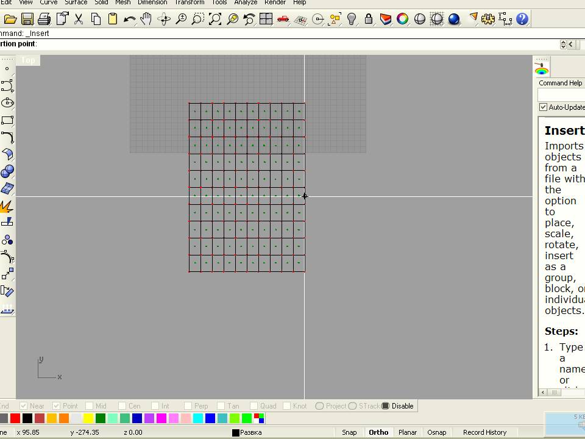585x439 pixels.
Task: Click the Hide objects lightbulb icon
Action: pyautogui.click(x=352, y=20)
